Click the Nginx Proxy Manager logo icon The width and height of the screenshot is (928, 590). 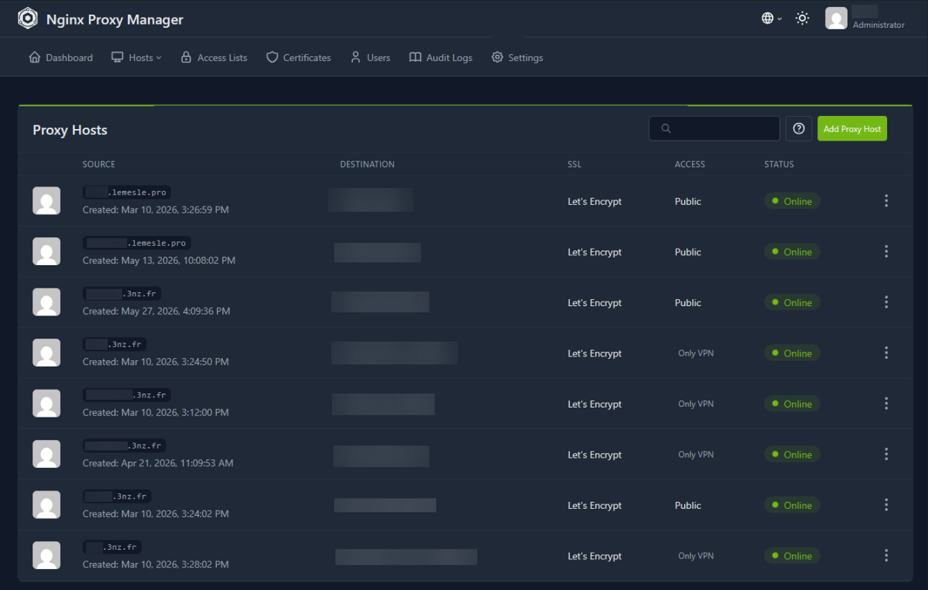[x=27, y=19]
